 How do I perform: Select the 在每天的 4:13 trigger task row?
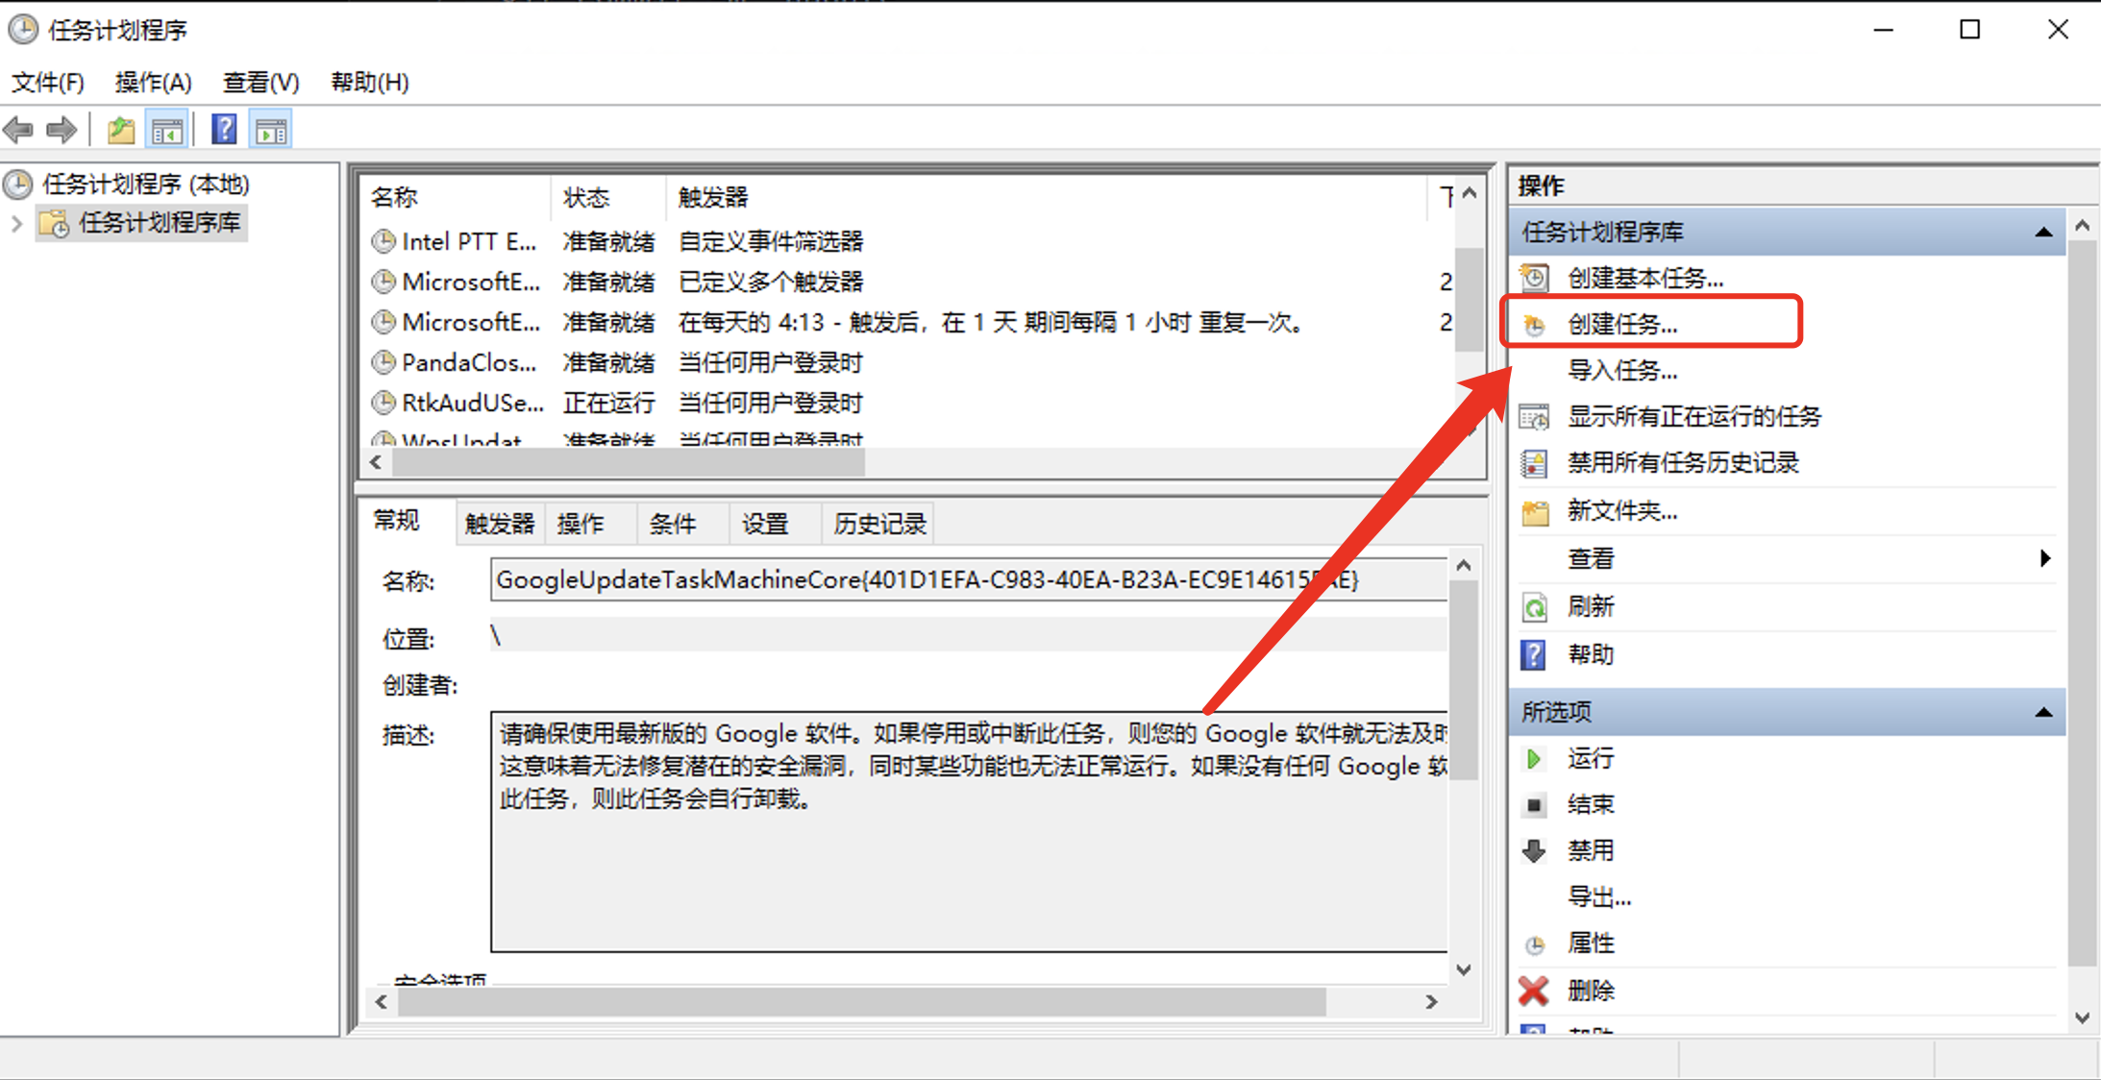click(x=909, y=322)
